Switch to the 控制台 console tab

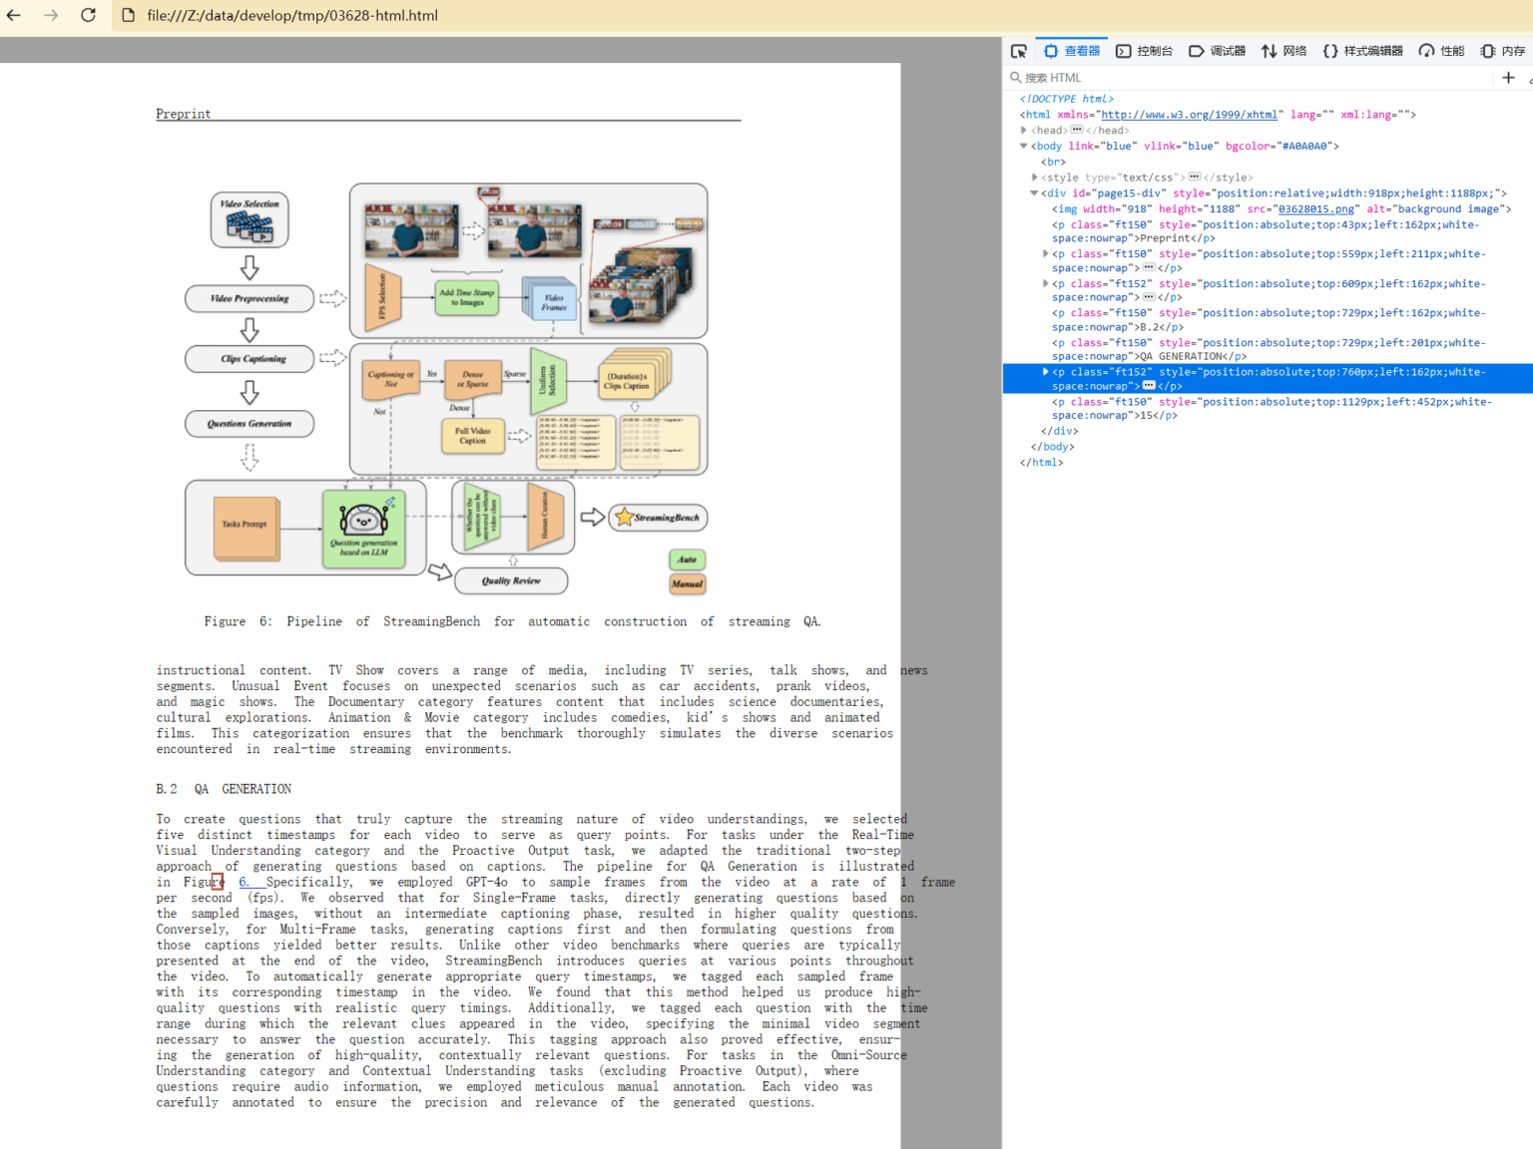coord(1144,51)
